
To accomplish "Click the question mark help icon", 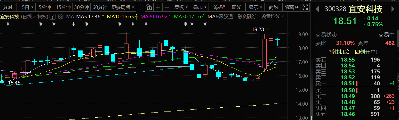I will 53,17.
